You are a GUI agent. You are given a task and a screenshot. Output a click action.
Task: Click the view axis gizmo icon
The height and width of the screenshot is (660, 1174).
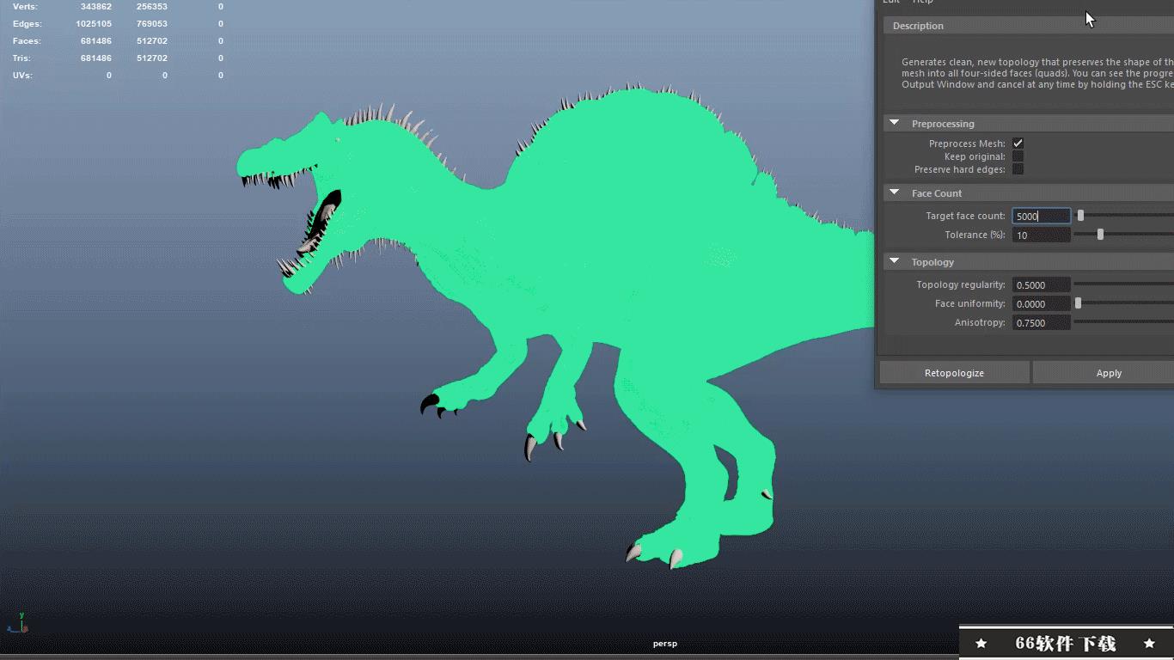pos(20,623)
